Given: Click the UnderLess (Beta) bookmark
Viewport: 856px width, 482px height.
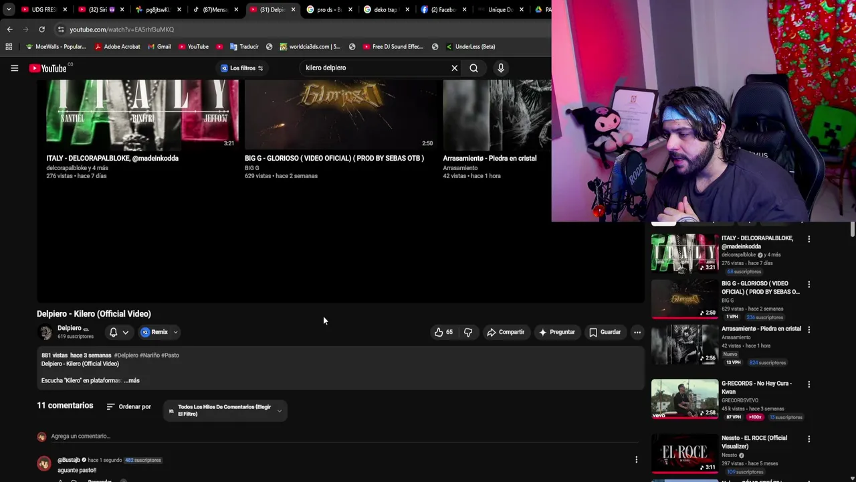Looking at the screenshot, I should pyautogui.click(x=469, y=47).
